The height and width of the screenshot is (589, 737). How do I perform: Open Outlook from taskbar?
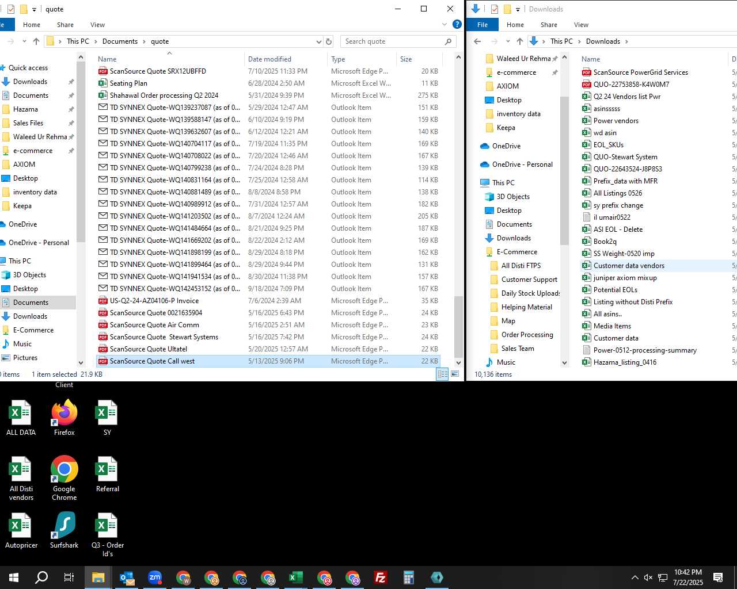click(127, 577)
